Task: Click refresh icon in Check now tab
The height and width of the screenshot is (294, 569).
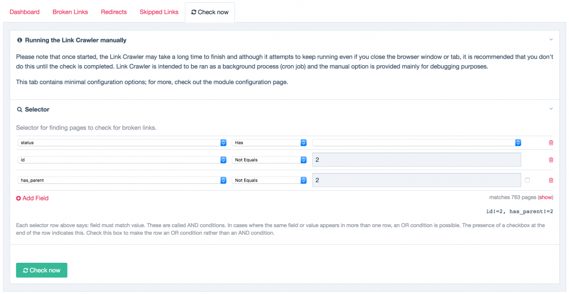Action: tap(194, 12)
